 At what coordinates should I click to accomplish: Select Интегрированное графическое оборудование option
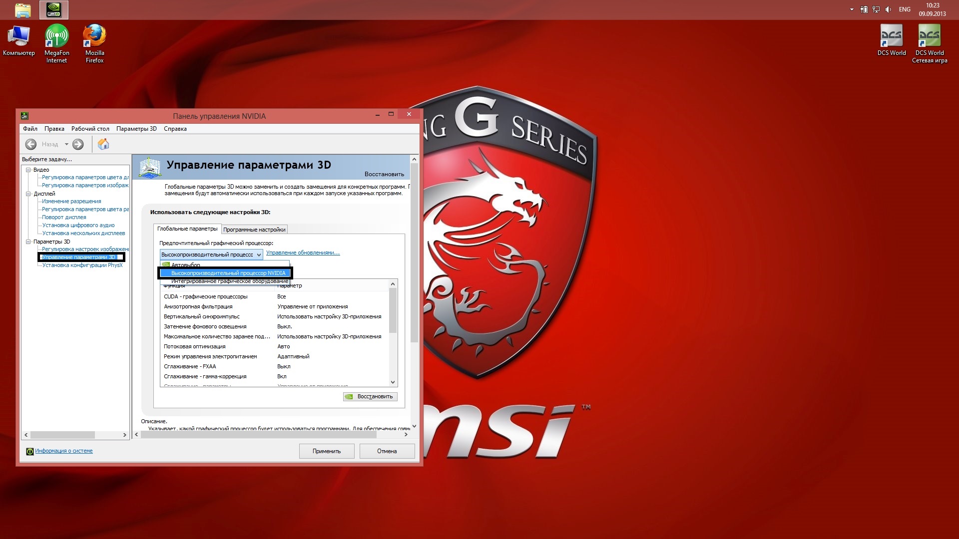pos(229,281)
